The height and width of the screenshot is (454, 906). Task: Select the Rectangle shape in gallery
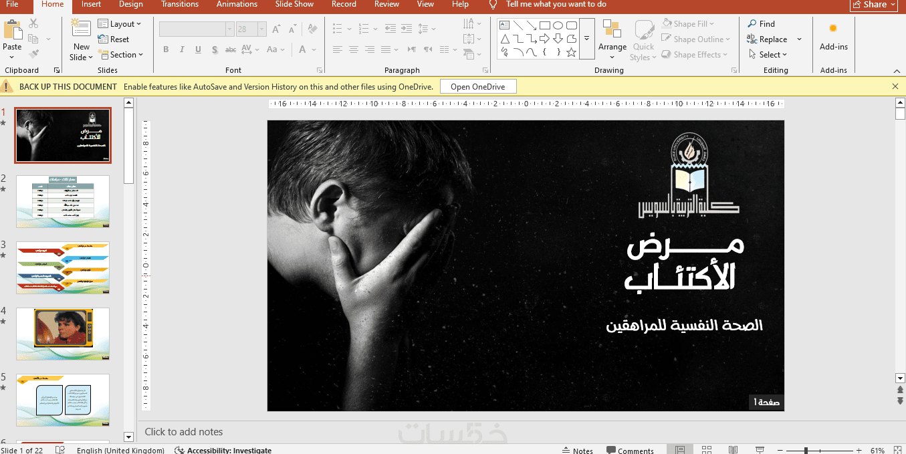545,25
